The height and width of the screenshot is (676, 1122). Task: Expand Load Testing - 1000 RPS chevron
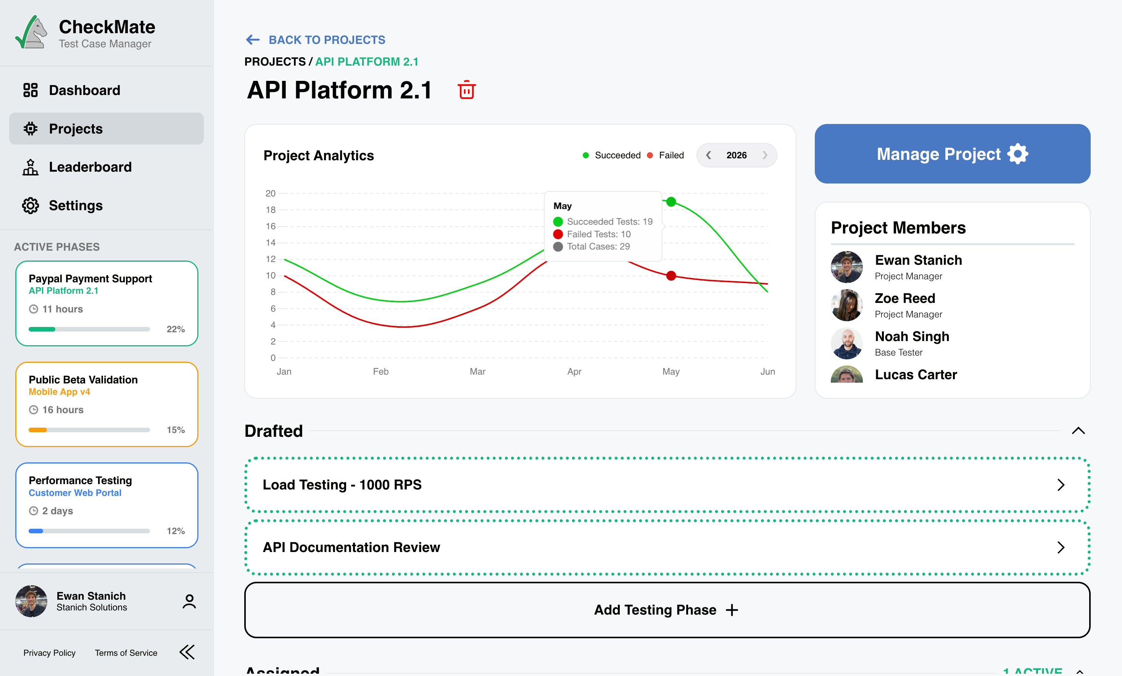(x=1061, y=485)
